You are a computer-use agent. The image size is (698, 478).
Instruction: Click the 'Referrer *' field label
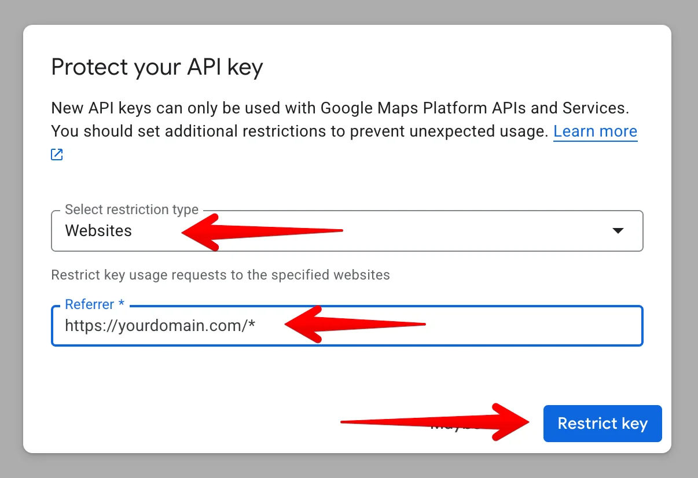[x=95, y=304]
